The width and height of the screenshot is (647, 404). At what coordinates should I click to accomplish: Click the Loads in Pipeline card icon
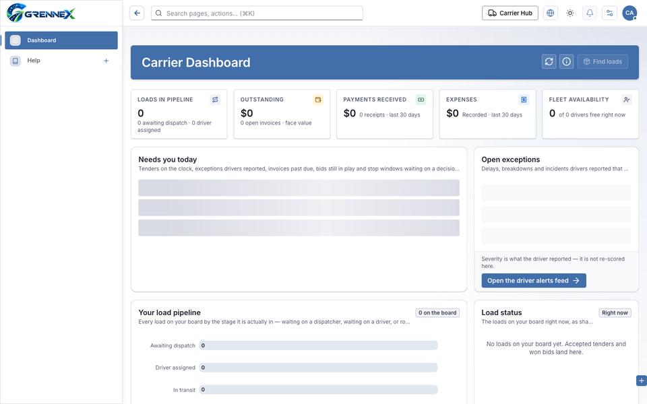pos(215,100)
